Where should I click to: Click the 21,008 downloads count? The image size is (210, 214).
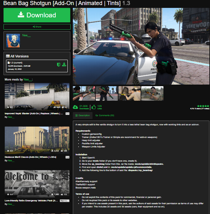coord(83,106)
